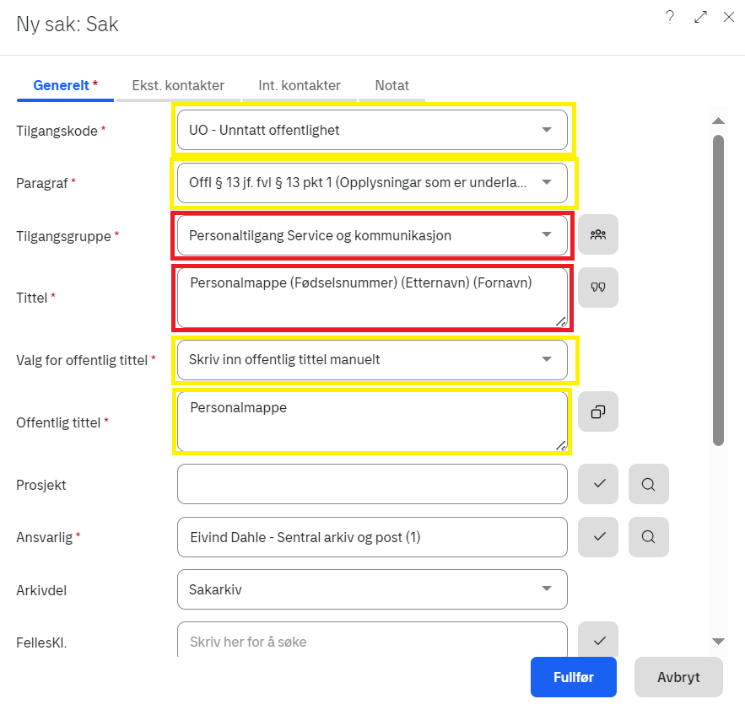Viewport: 745px width, 715px height.
Task: Switch to the Ekst. kontakter tab
Action: pyautogui.click(x=178, y=85)
